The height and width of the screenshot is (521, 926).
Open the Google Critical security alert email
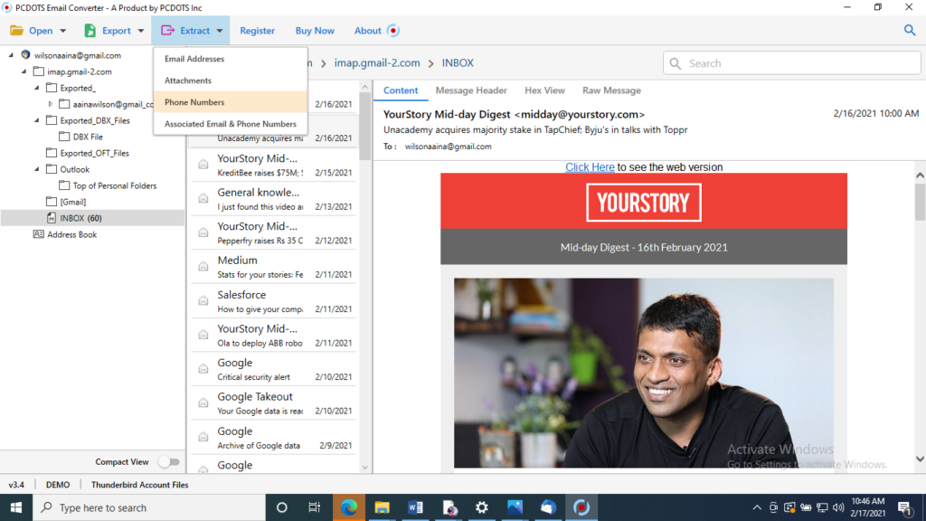tap(274, 369)
